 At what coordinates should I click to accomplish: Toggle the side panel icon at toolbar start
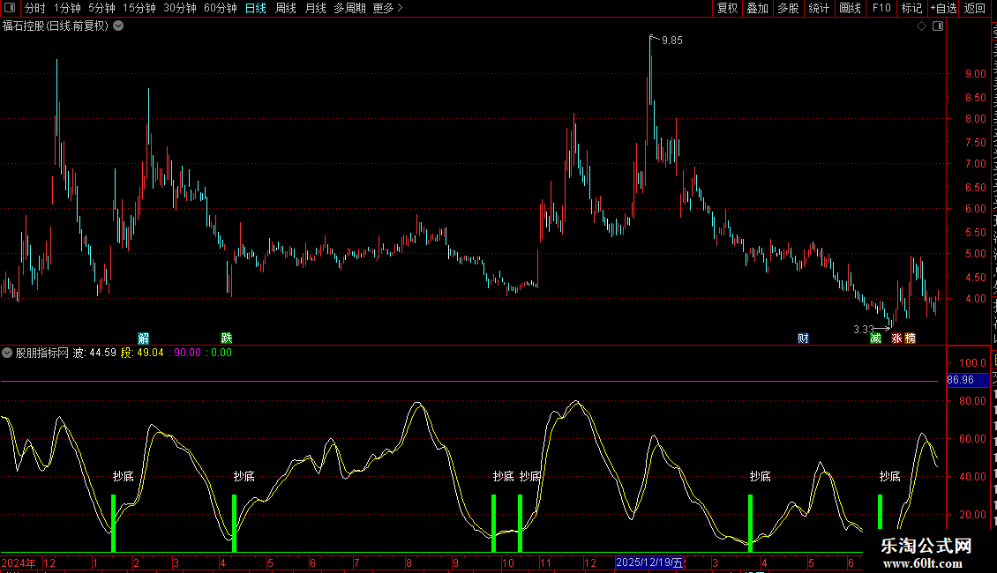tap(10, 8)
